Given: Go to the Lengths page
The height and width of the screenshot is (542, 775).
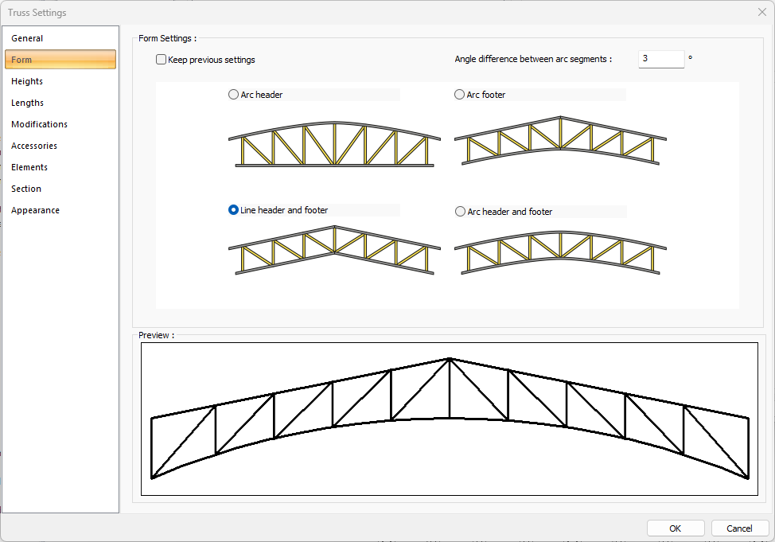Looking at the screenshot, I should [x=27, y=103].
